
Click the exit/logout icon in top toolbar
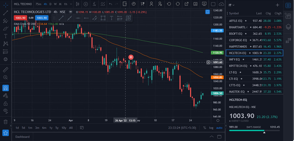pos(125,4)
